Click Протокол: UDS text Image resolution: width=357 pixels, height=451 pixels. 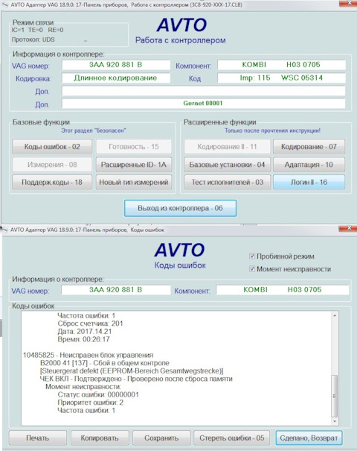coord(33,40)
